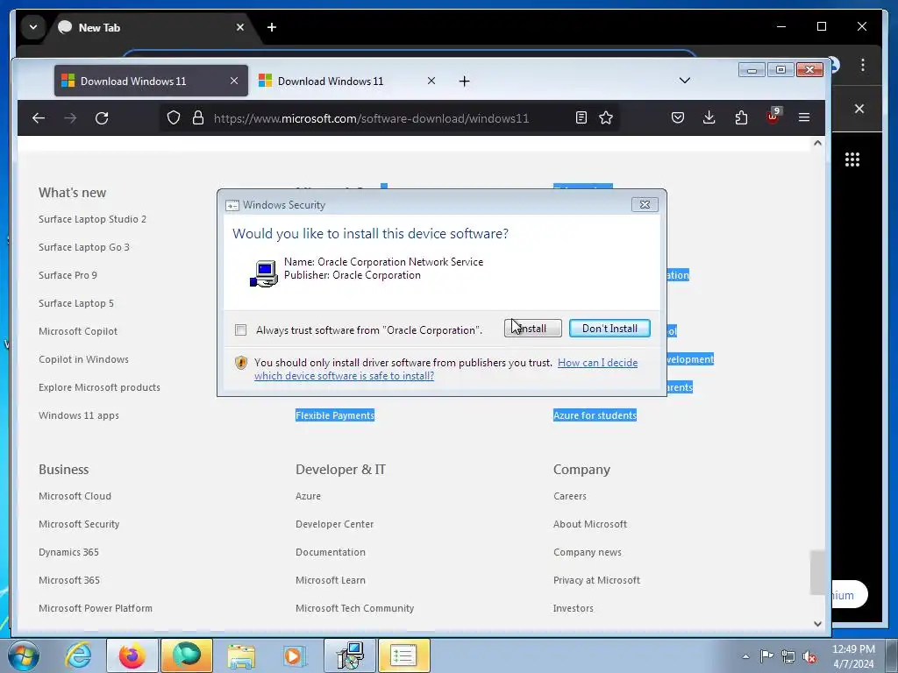Image resolution: width=898 pixels, height=673 pixels.
Task: Open the Windows Start menu orb
Action: pos(24,655)
